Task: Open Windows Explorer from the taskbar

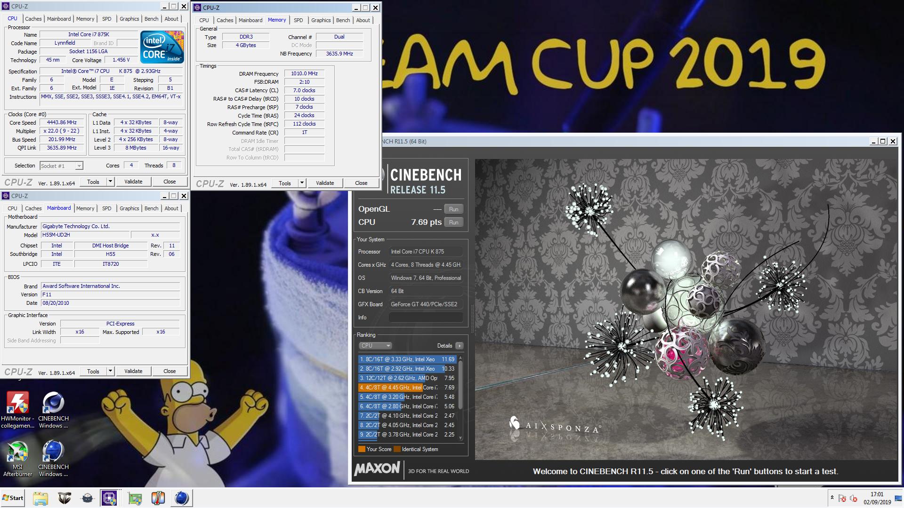Action: pyautogui.click(x=40, y=498)
